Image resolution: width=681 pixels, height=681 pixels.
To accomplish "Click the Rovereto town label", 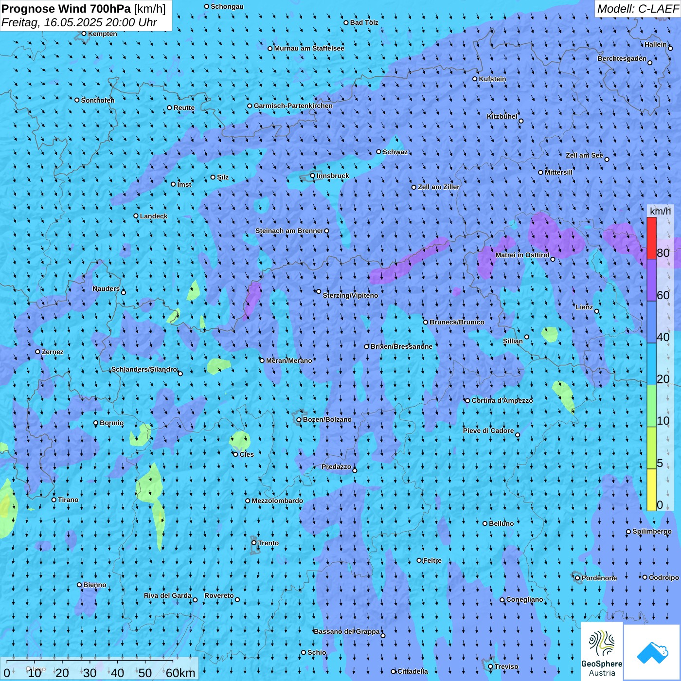I will click(219, 595).
